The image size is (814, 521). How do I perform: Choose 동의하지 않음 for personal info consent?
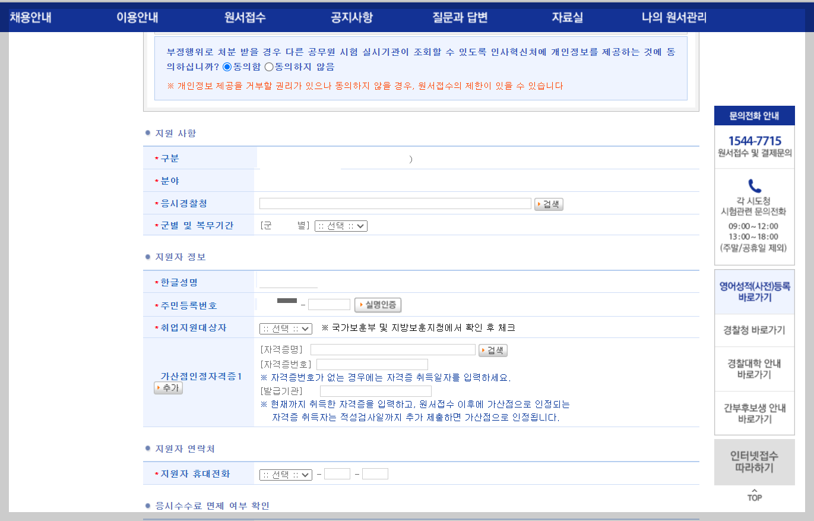pyautogui.click(x=269, y=67)
